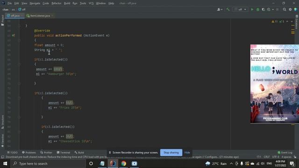Open Google Chrome from the taskbar
This screenshot has height=168, width=299.
click(x=123, y=164)
